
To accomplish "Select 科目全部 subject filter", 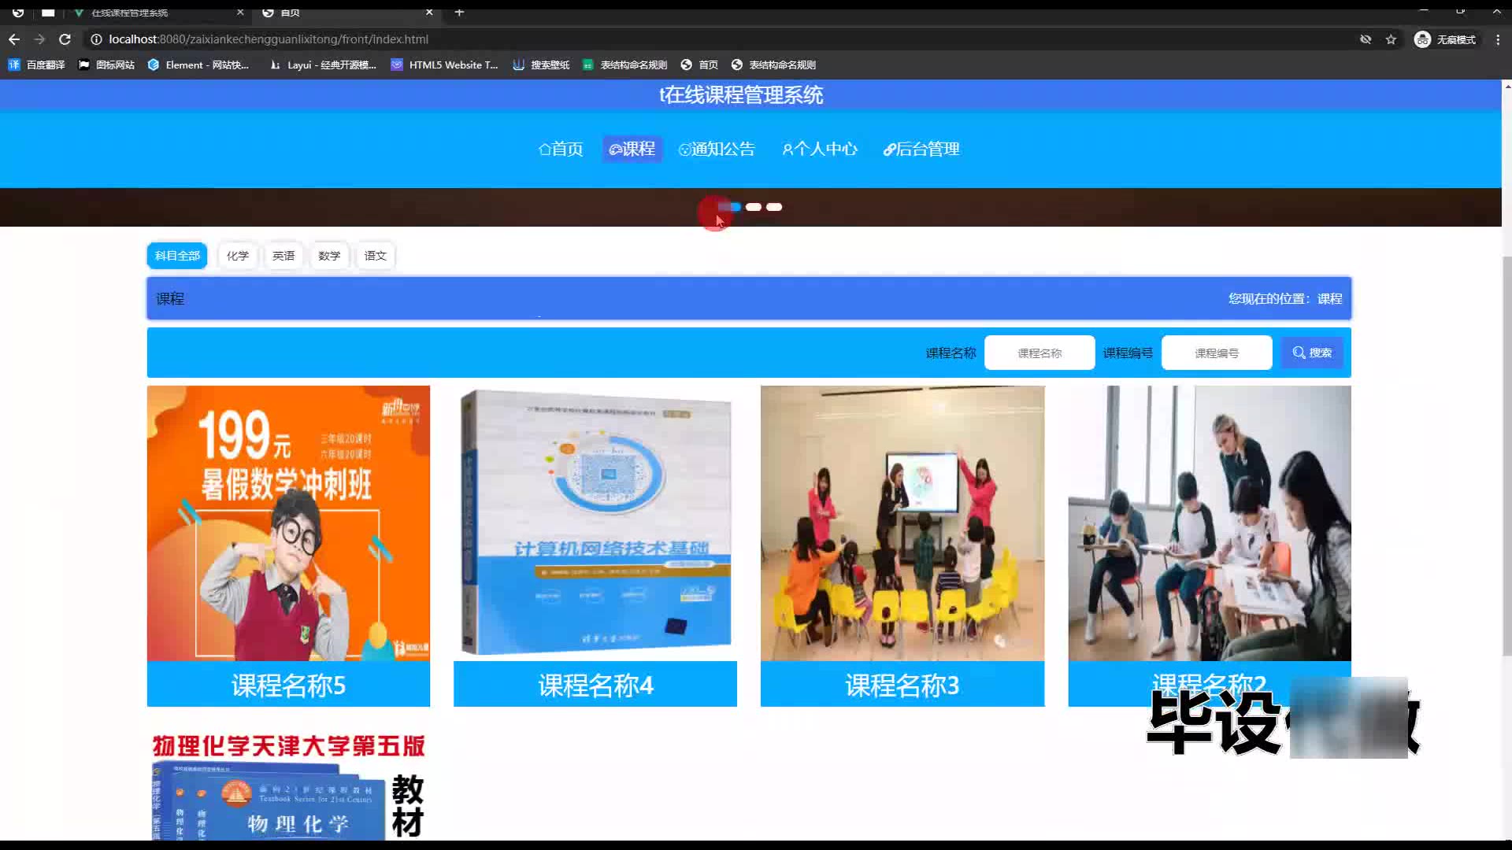I will click(x=177, y=256).
